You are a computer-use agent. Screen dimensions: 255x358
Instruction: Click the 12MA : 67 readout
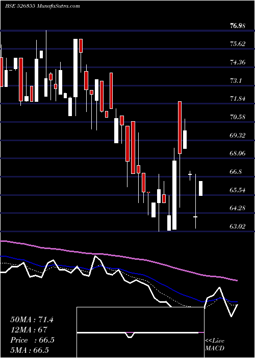(29, 330)
